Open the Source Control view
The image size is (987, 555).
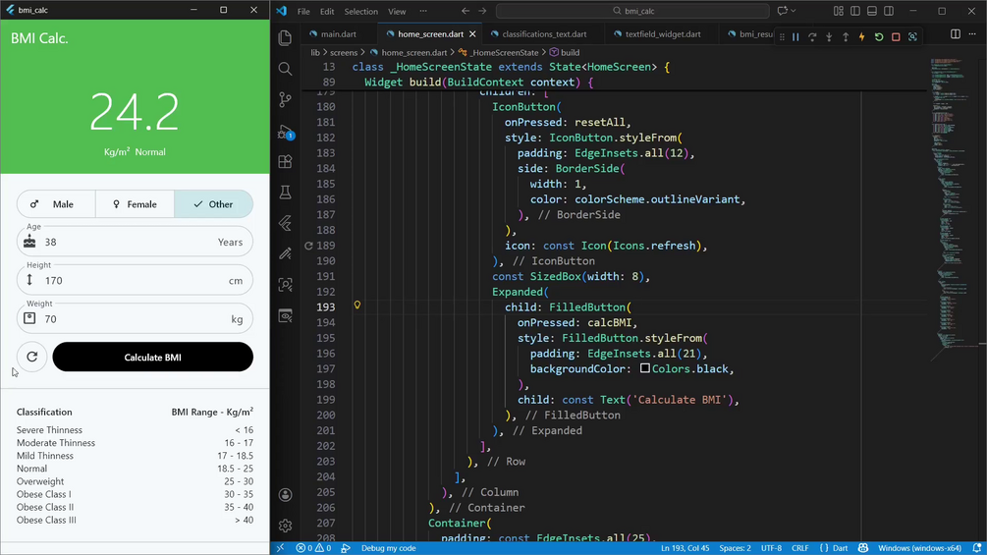click(285, 99)
